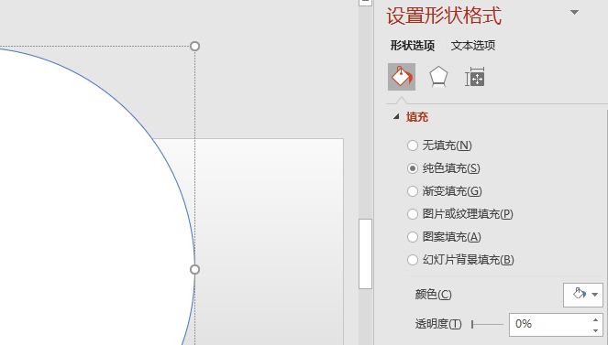Viewport: 608px width, 345px height.
Task: Open the Fill & Line paint bucket tab
Action: (402, 77)
